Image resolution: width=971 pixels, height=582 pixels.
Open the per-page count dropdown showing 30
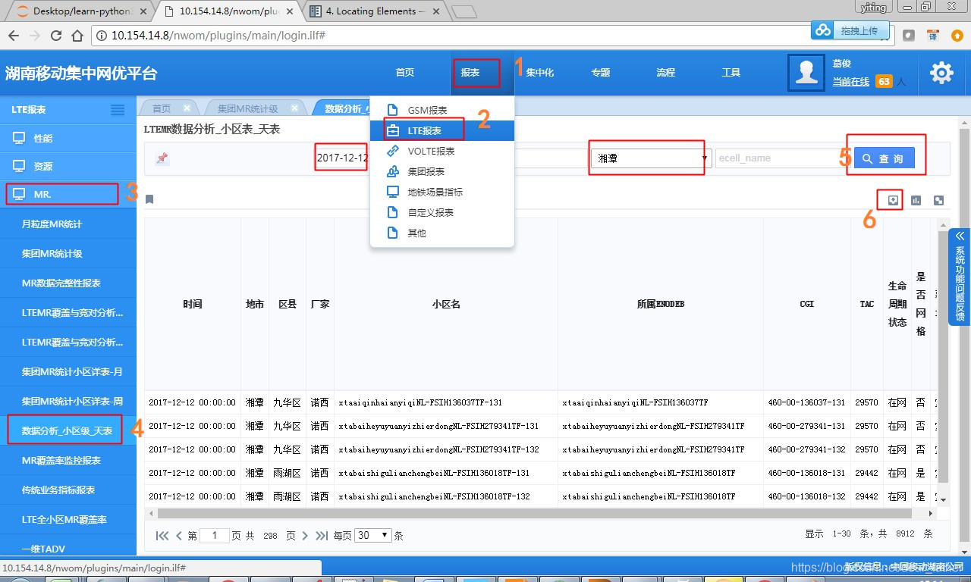(373, 535)
